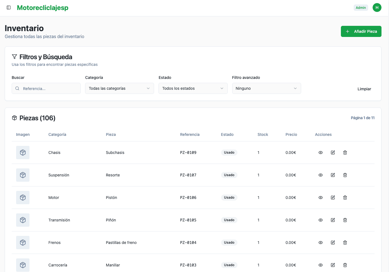389x272 pixels.
Task: Click the Suspensión category cell
Action: [x=59, y=175]
